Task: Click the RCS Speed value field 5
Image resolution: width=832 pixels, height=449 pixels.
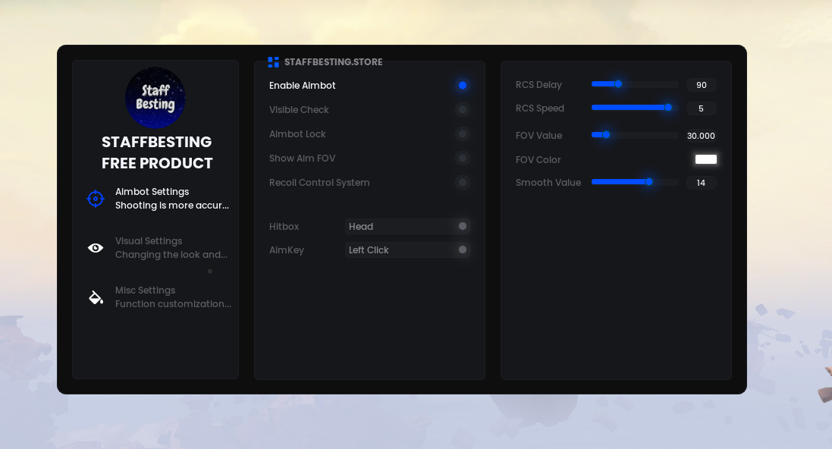Action: click(x=702, y=108)
